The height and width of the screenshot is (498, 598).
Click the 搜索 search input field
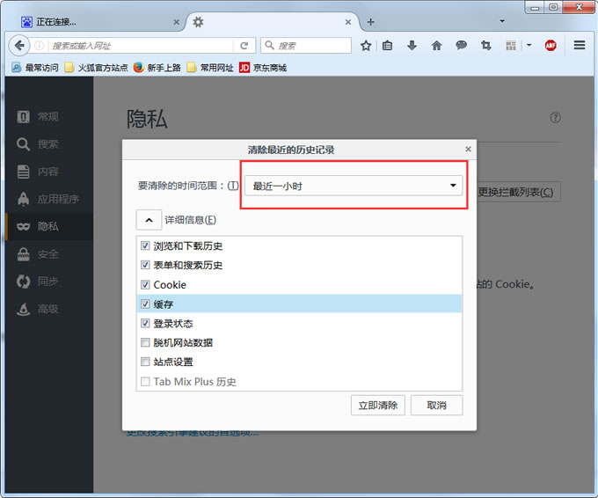click(312, 45)
